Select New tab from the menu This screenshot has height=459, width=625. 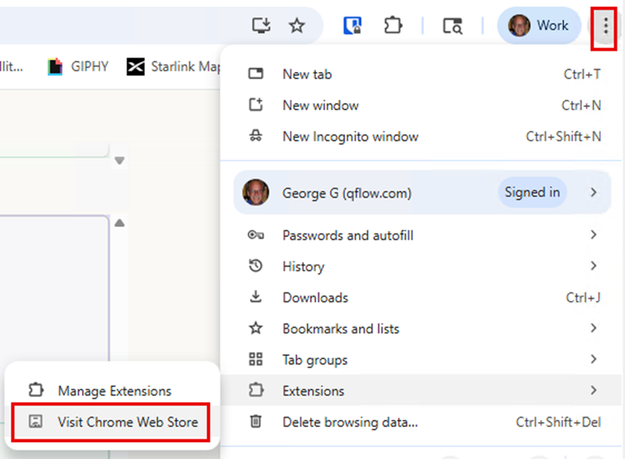click(307, 74)
